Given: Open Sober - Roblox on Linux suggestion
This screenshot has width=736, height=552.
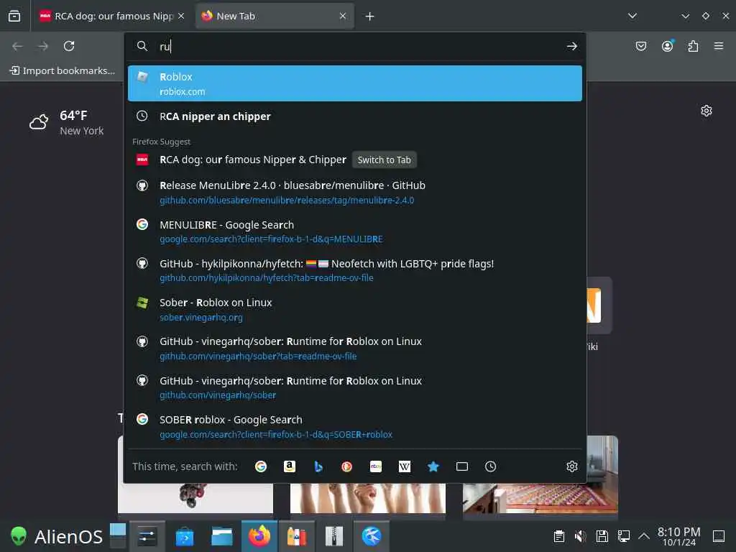Looking at the screenshot, I should [355, 309].
